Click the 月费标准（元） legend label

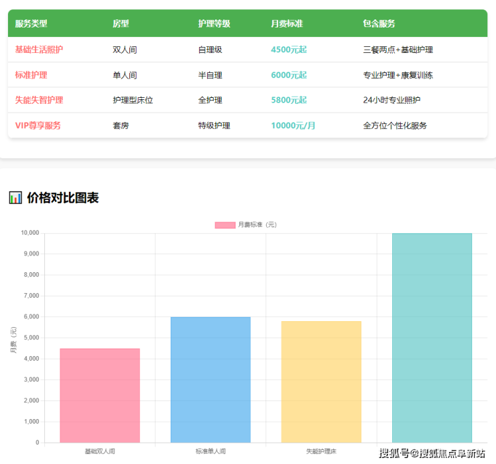pyautogui.click(x=257, y=225)
